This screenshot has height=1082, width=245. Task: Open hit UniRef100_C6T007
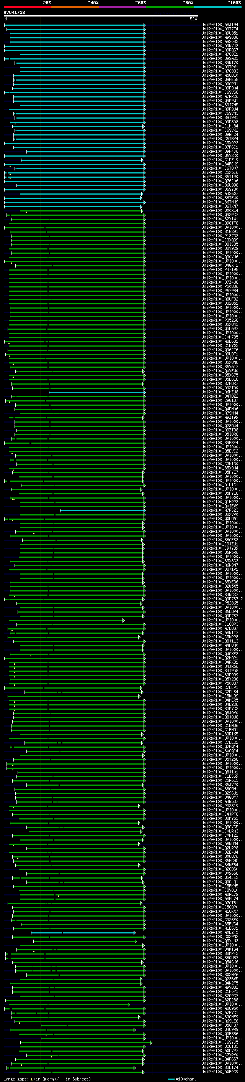219,168
